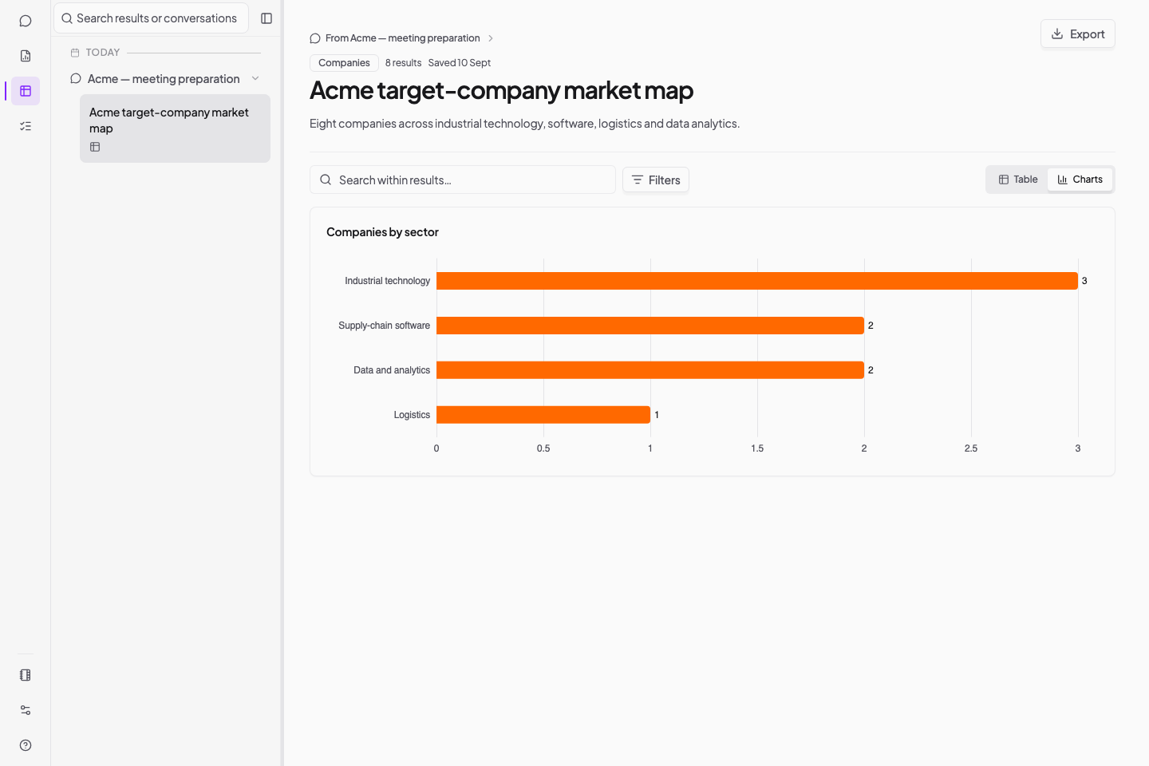The height and width of the screenshot is (766, 1149).
Task: Follow breadcrumb chevron after meeting preparation
Action: click(491, 38)
